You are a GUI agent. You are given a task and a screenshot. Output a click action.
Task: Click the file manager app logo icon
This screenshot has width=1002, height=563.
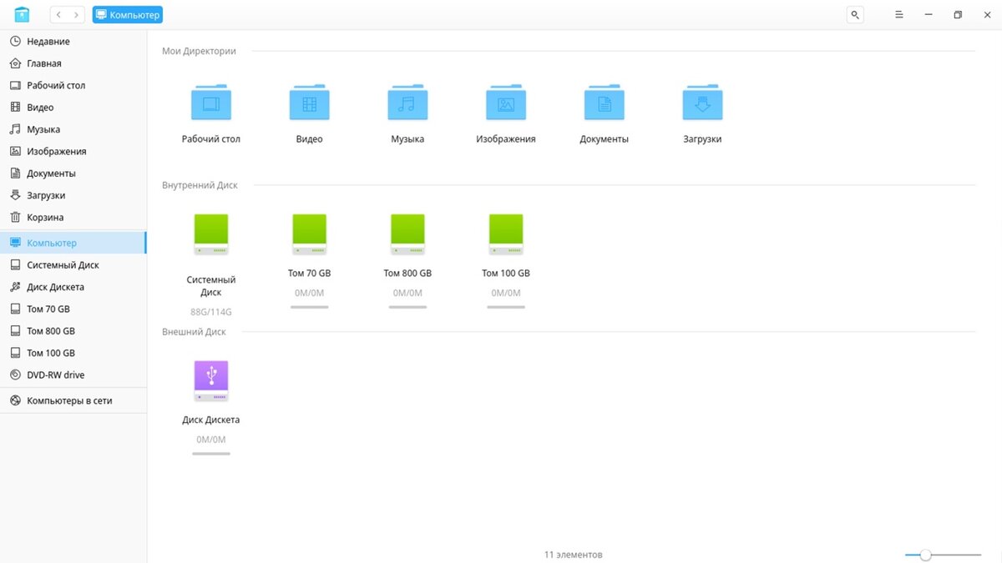click(22, 14)
